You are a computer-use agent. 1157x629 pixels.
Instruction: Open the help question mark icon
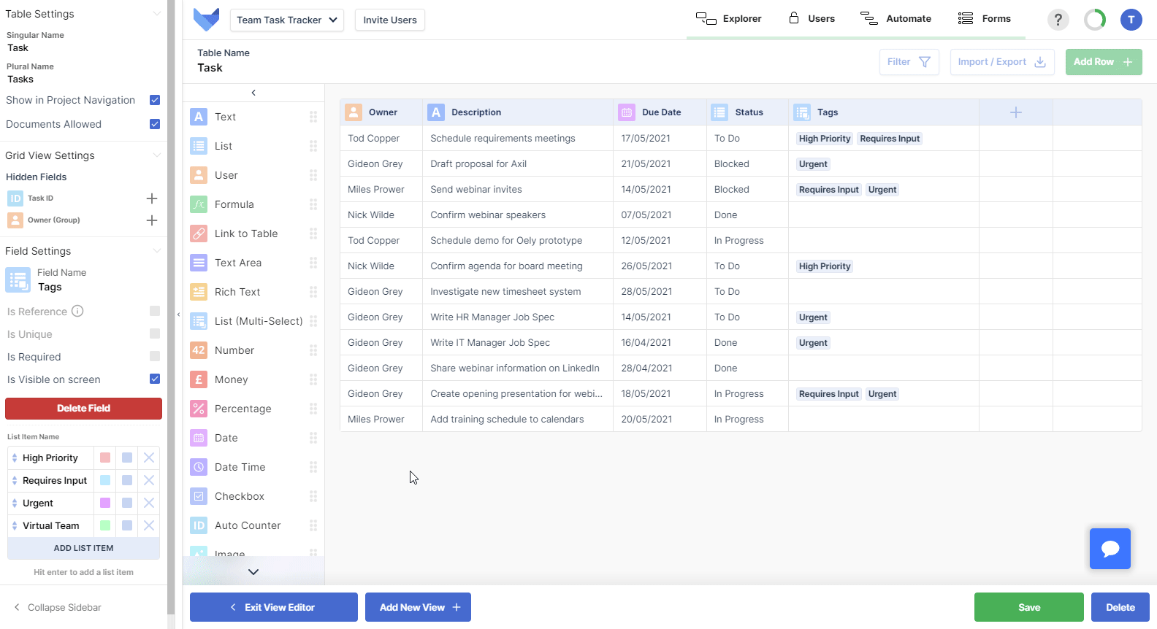1058,20
